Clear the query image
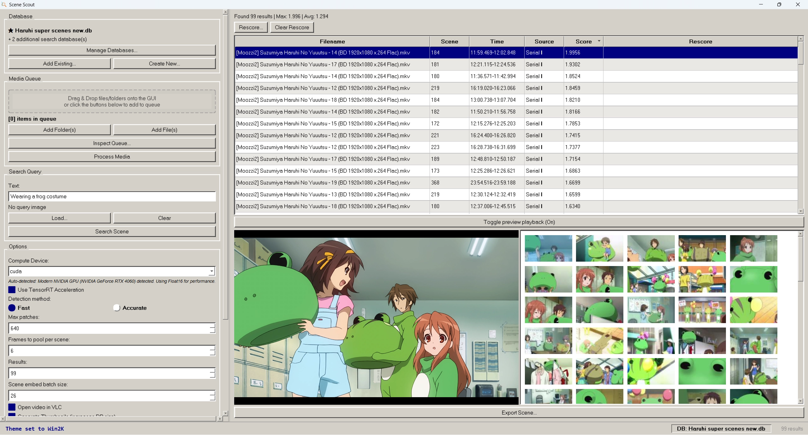Viewport: 808px width, 435px height. click(x=164, y=218)
